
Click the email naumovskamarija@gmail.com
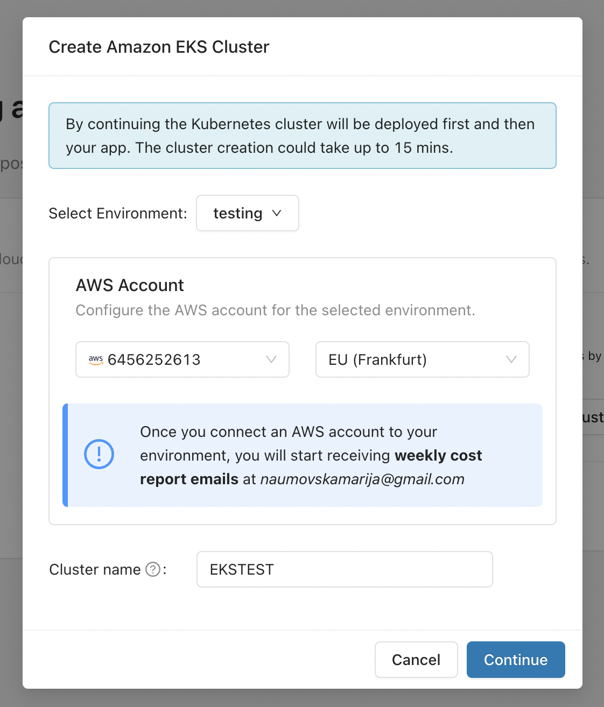point(362,479)
